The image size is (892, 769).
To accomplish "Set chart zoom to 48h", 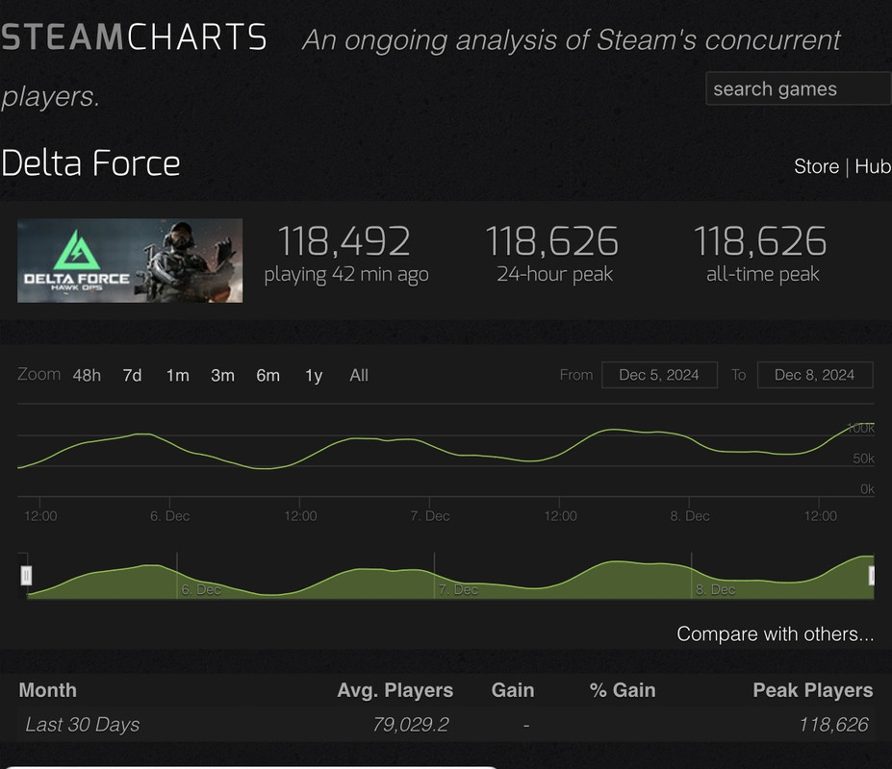I will click(x=87, y=375).
